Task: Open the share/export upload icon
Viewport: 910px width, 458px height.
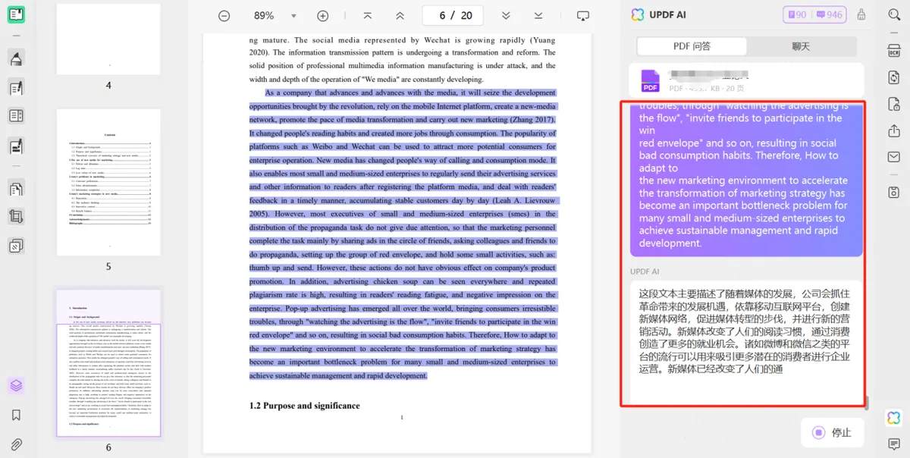Action: pyautogui.click(x=893, y=131)
